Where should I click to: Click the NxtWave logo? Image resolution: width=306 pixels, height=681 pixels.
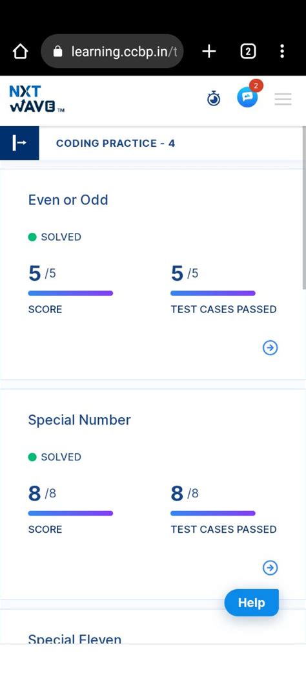pos(37,99)
